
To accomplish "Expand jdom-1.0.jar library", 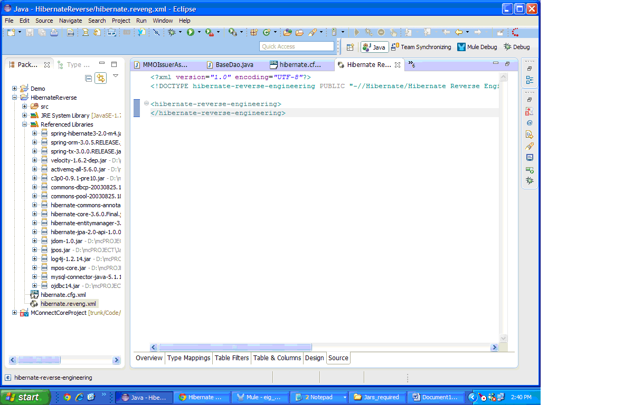I will point(35,241).
